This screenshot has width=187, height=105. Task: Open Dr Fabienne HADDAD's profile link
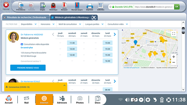[x=32, y=35]
